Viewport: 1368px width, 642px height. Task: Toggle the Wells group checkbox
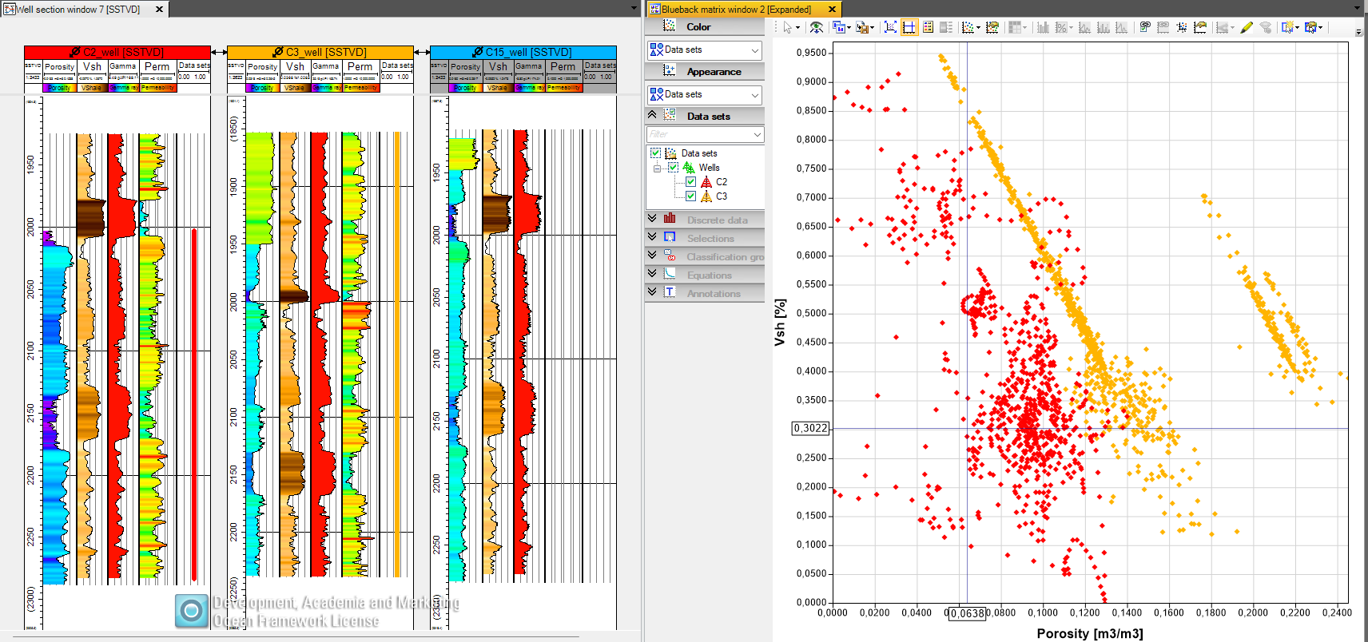(x=674, y=168)
